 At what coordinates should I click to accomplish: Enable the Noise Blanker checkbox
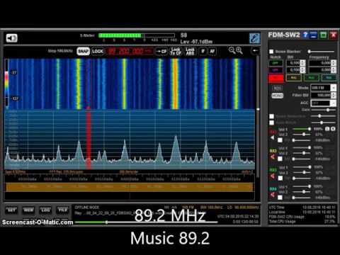tap(271, 52)
